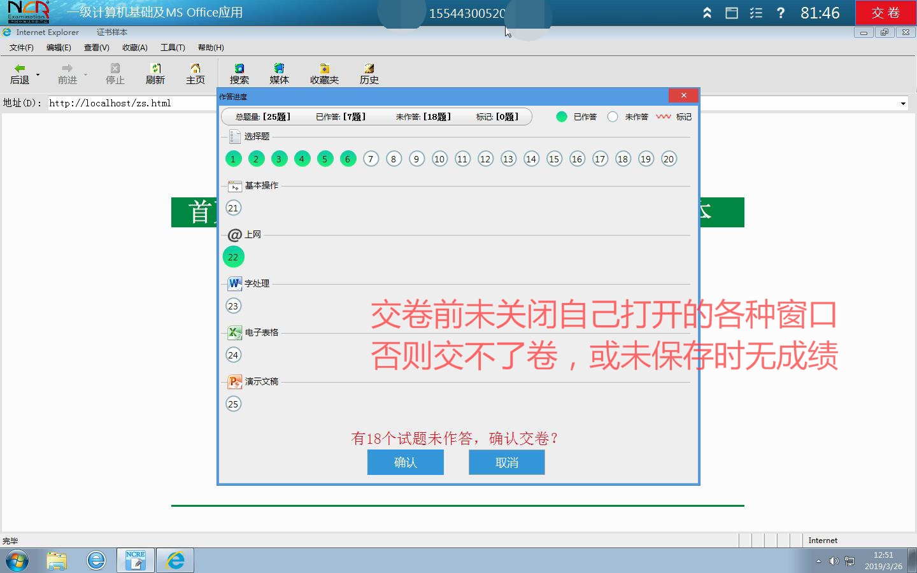
Task: Jump to unanswered question 18
Action: [623, 159]
